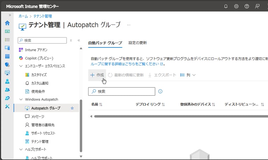Toggle favorite star for Autopatch グループ
The image size is (268, 160).
point(72,108)
